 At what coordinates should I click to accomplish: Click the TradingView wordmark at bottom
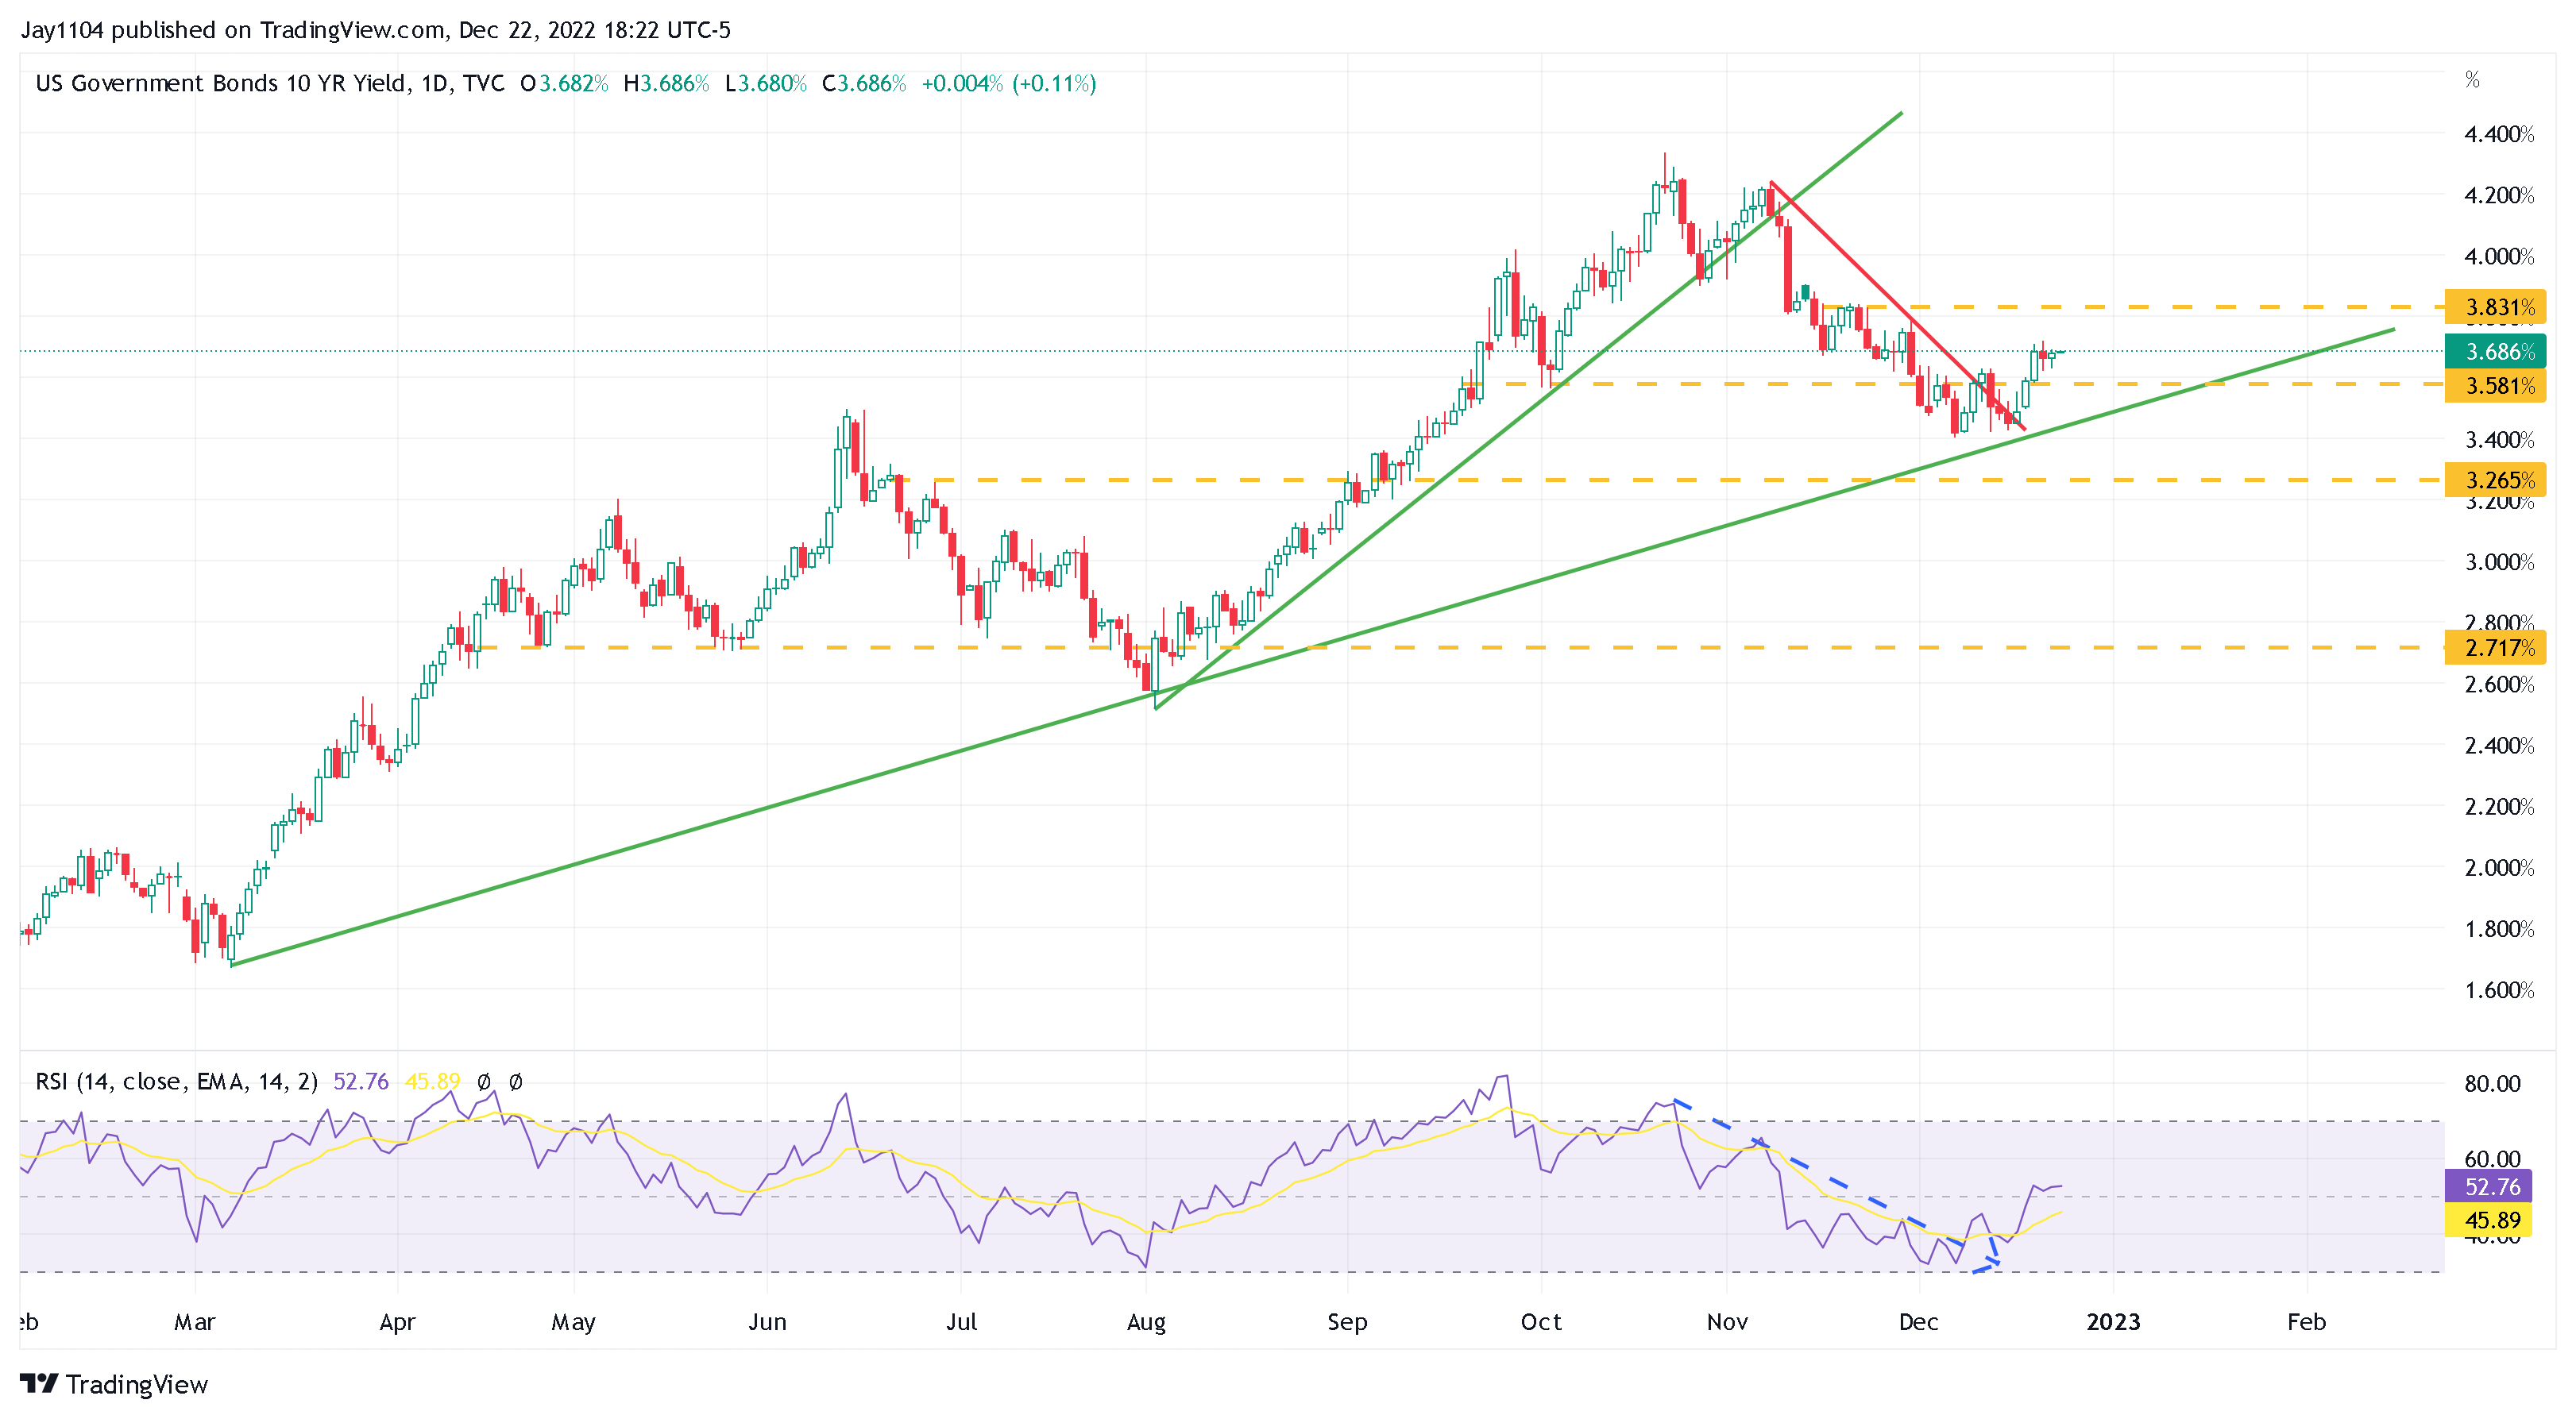point(137,1384)
